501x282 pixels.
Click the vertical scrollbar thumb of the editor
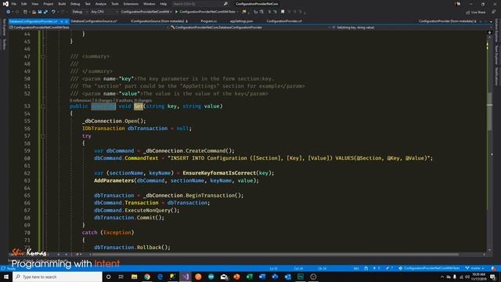click(489, 111)
